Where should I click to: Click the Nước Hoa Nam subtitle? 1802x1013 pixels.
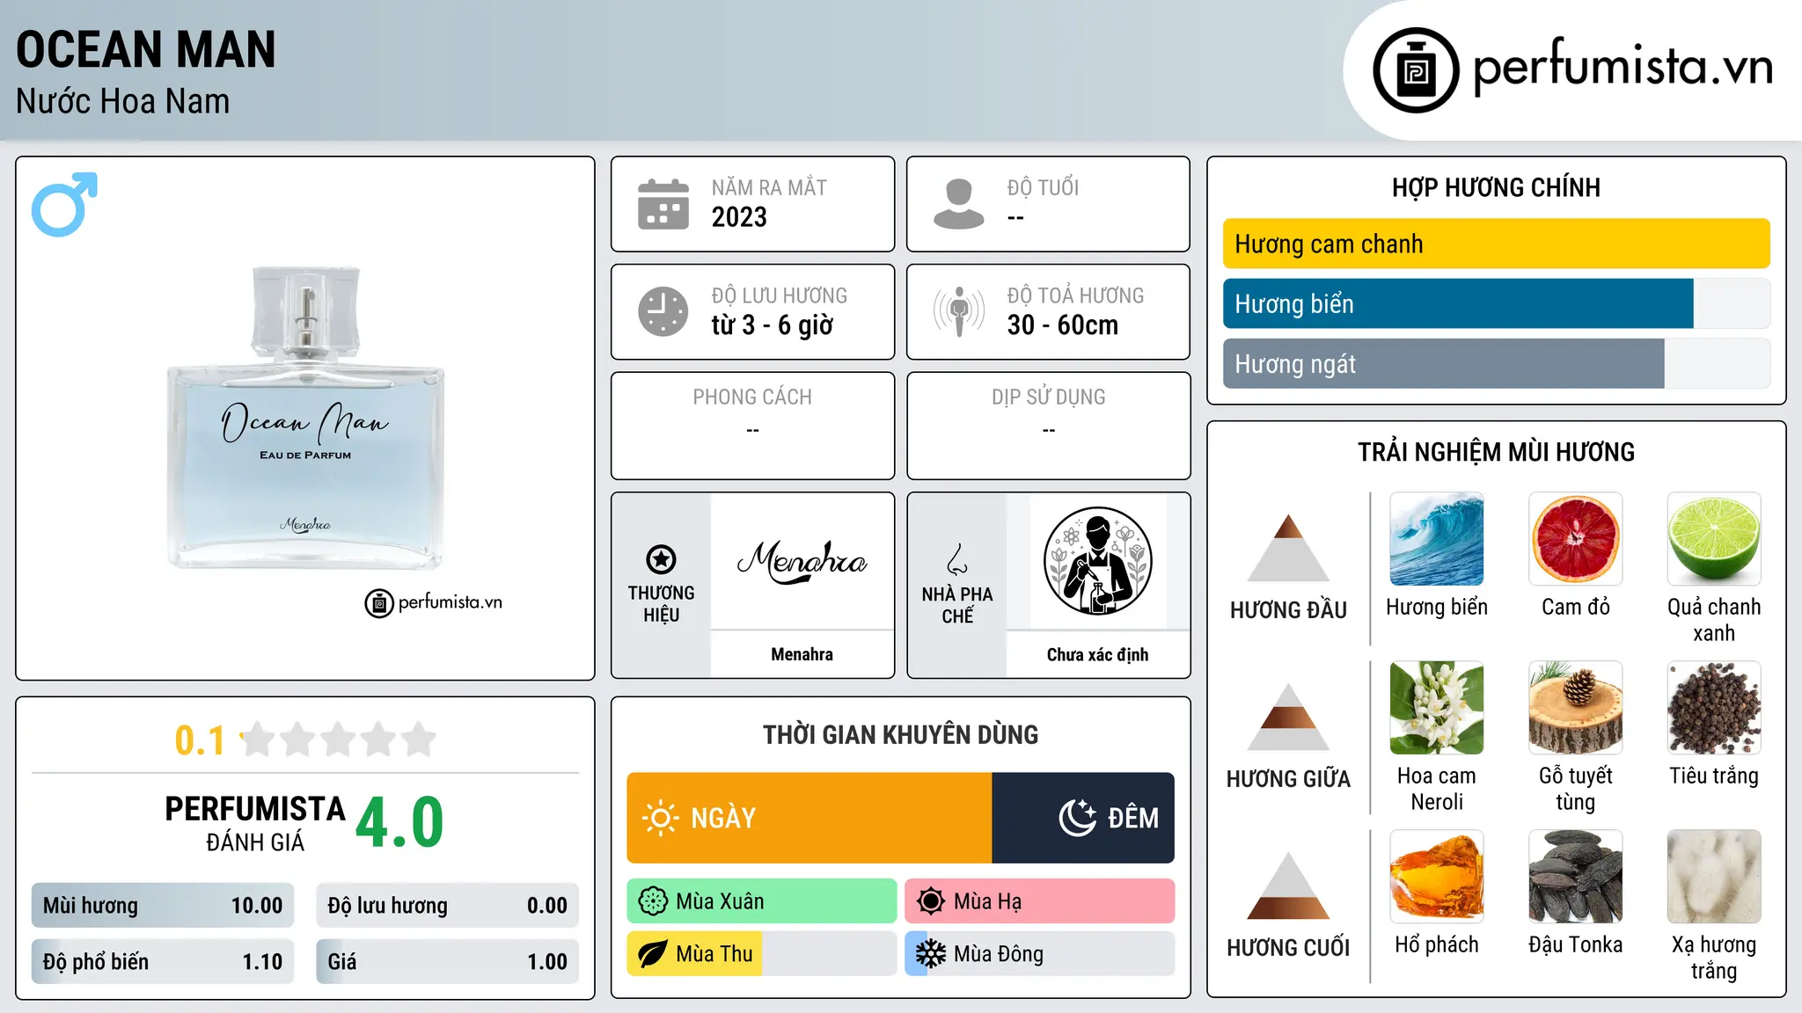click(123, 101)
